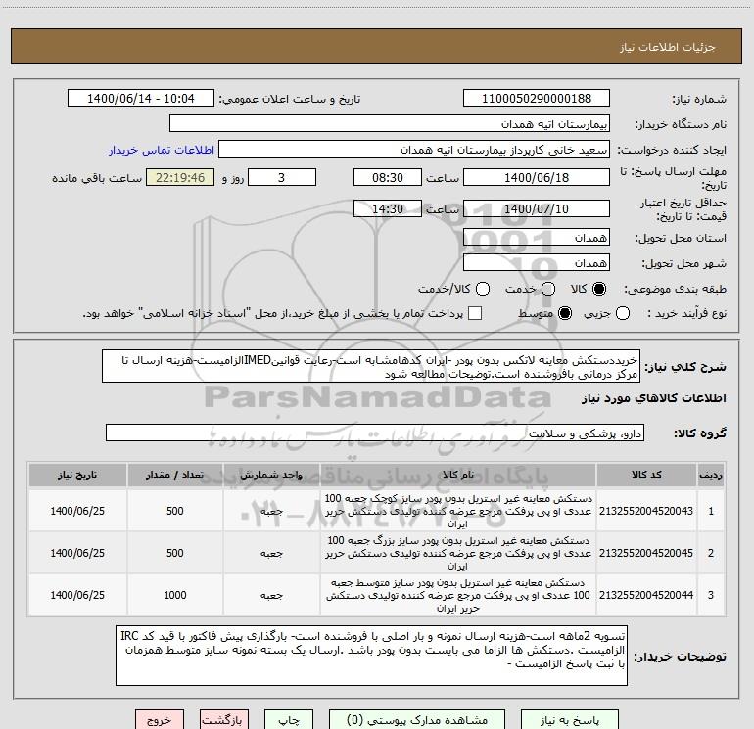754x729 pixels.
Task: Click the price validity date 1400/07/10
Action: pyautogui.click(x=537, y=208)
